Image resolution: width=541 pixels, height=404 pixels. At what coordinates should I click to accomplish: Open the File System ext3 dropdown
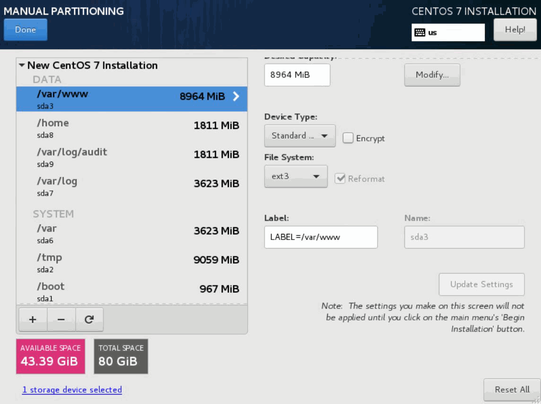tap(296, 176)
